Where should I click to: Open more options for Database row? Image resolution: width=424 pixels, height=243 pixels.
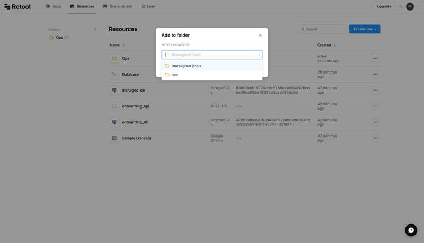[x=375, y=74]
